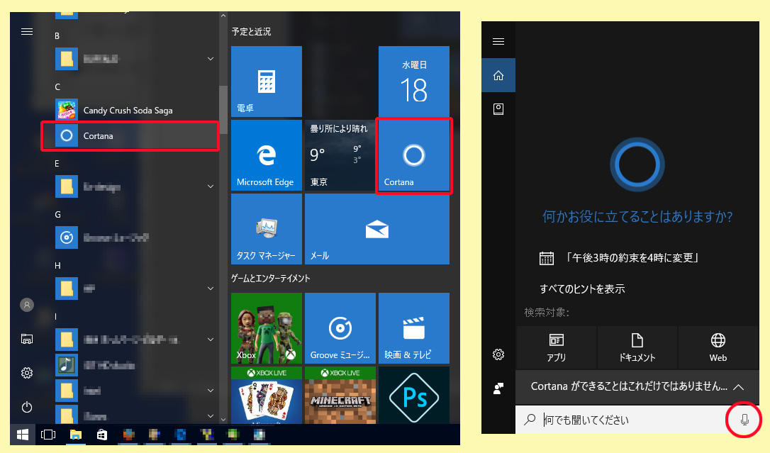Launch Microsoft Edge tile
The width and height of the screenshot is (770, 453).
(x=266, y=156)
